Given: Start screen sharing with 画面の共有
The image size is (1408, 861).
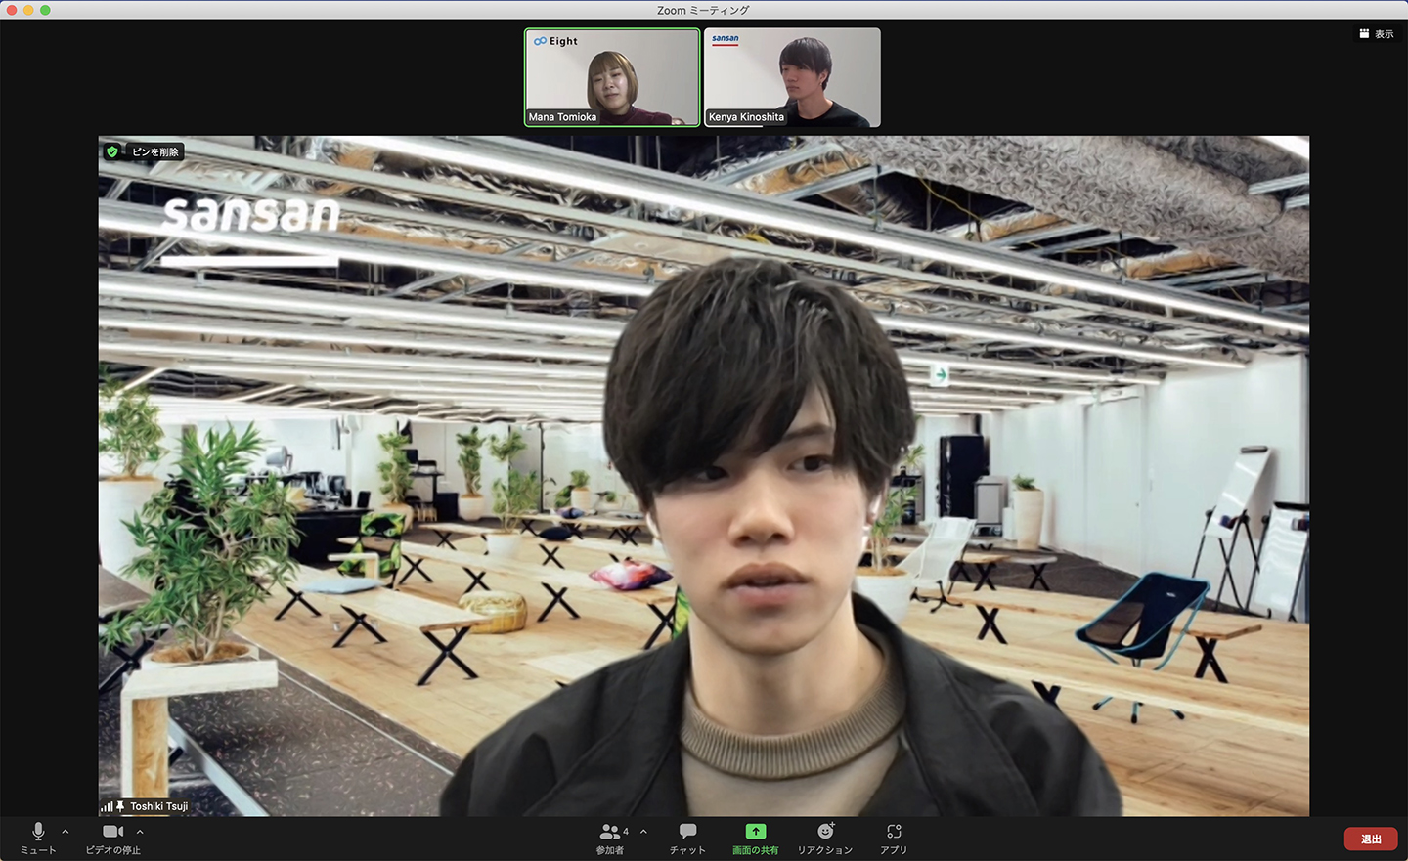Looking at the screenshot, I should [756, 838].
